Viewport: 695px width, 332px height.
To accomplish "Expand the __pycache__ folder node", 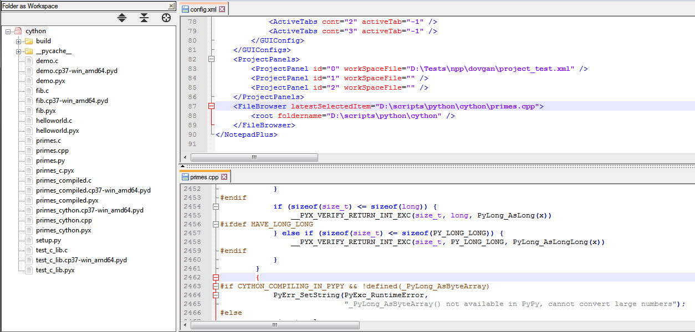I will tap(19, 51).
